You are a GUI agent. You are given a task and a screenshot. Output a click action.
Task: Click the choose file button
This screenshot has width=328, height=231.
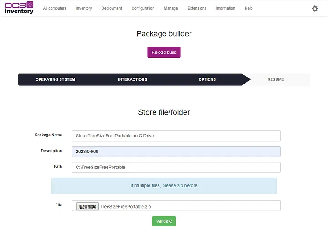point(87,206)
